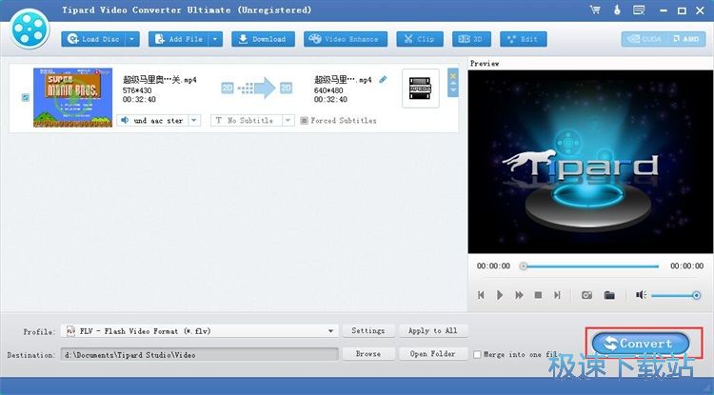The height and width of the screenshot is (395, 714).
Task: Open the snapshot folder icon
Action: click(609, 295)
